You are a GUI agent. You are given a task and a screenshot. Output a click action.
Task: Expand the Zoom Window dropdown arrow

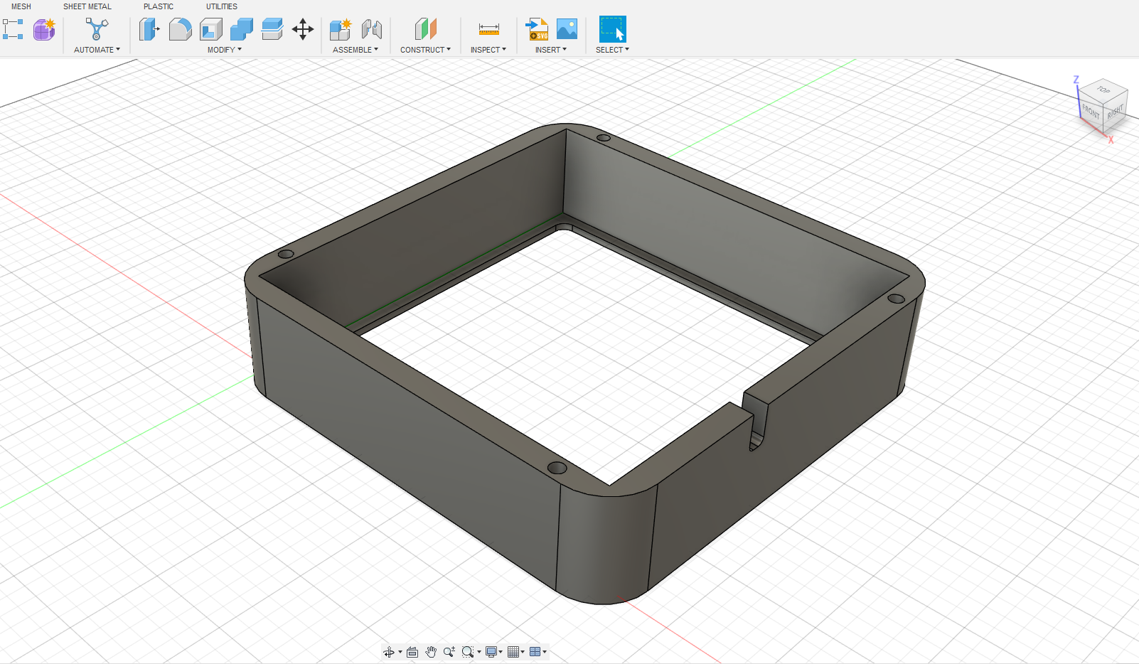[479, 652]
